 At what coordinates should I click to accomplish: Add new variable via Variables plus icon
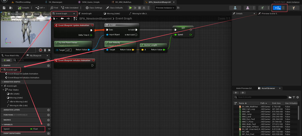click(x=48, y=125)
